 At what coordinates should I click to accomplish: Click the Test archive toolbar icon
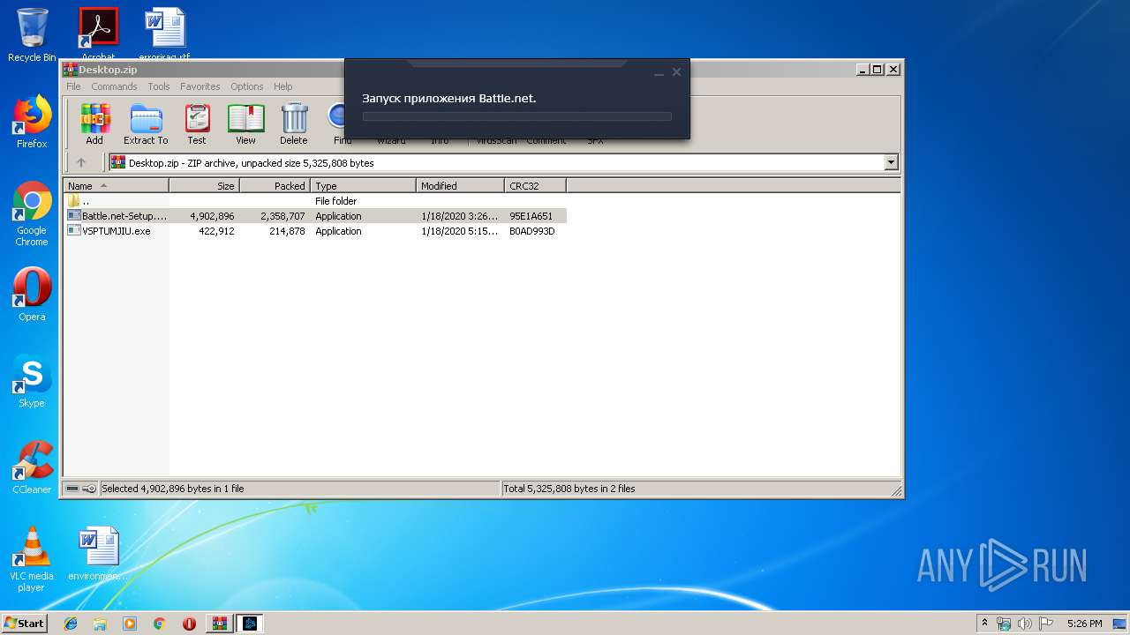tap(197, 123)
